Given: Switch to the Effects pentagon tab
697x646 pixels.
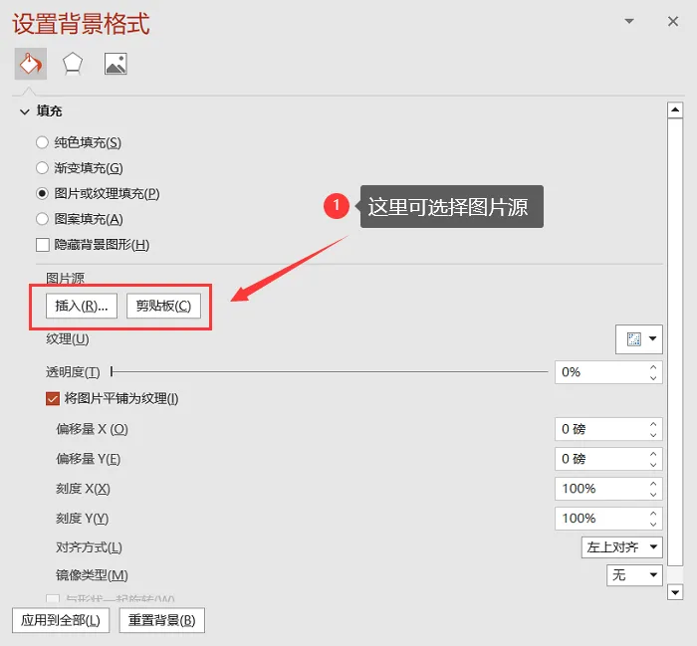Looking at the screenshot, I should click(x=72, y=64).
